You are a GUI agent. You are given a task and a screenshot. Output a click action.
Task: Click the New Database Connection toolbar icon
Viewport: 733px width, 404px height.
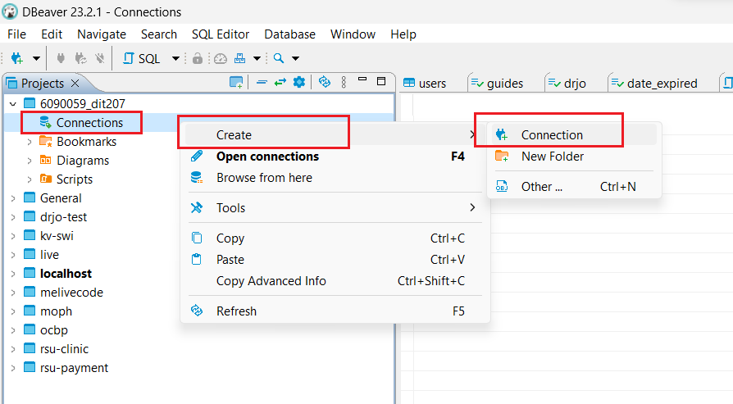click(x=17, y=58)
